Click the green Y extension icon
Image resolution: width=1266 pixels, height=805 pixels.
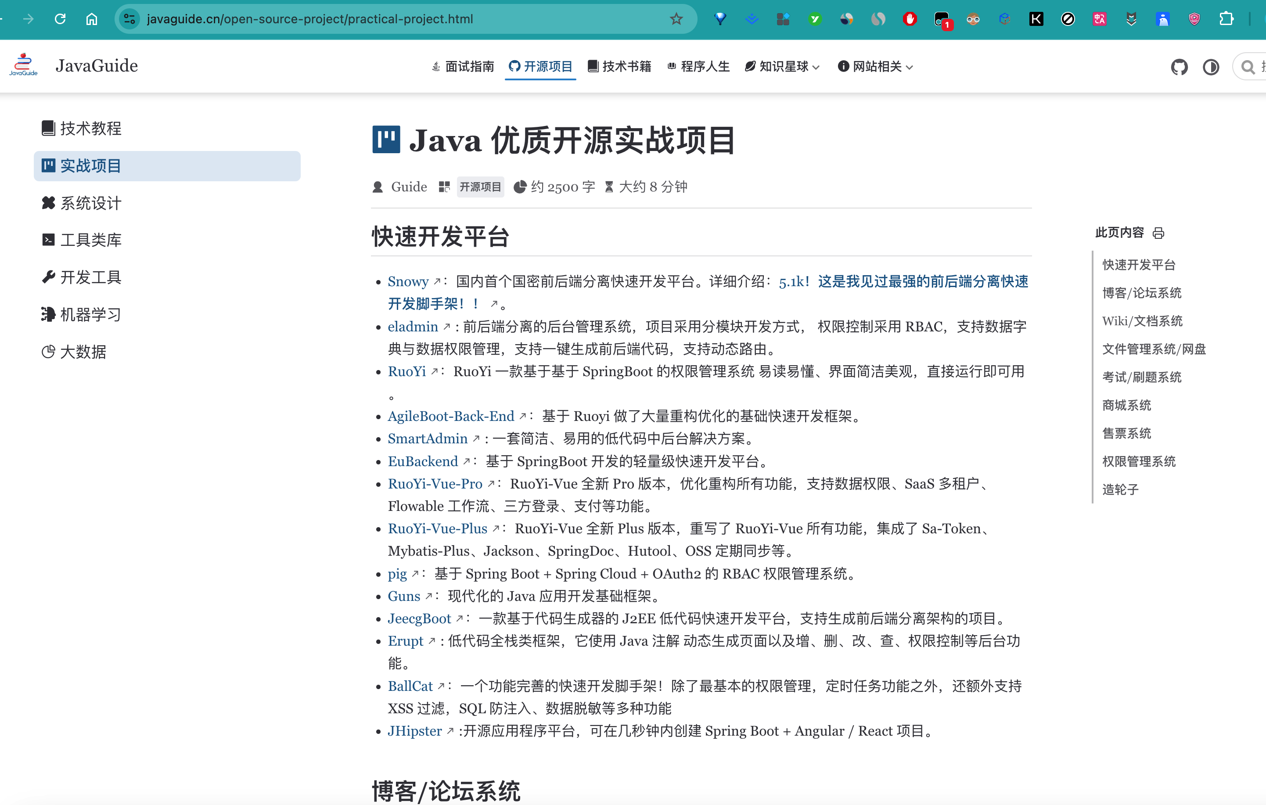pyautogui.click(x=815, y=19)
